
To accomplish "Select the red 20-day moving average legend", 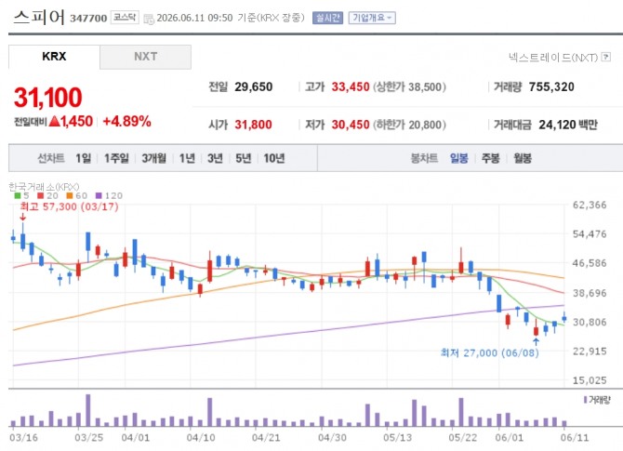I will point(47,195).
